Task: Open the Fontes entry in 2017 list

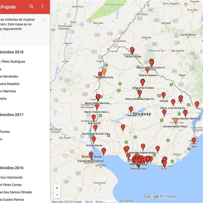Action: (5, 131)
